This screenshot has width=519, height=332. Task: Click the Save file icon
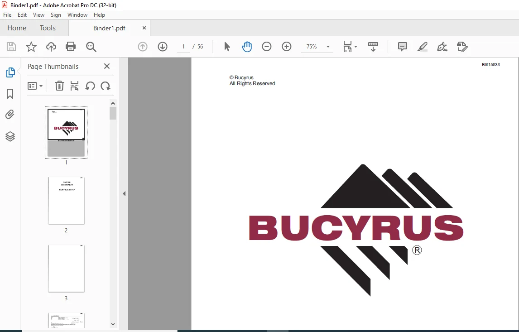tap(11, 47)
